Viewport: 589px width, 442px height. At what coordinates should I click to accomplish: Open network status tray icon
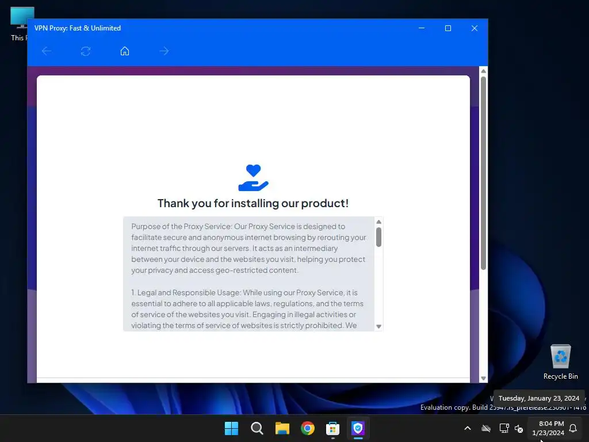point(504,428)
